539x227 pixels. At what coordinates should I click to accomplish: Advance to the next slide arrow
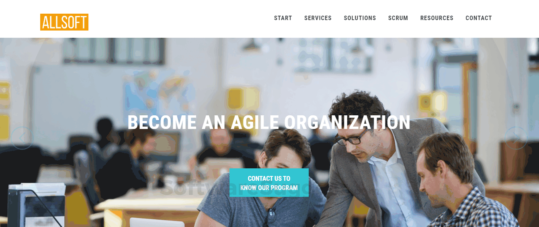click(516, 138)
